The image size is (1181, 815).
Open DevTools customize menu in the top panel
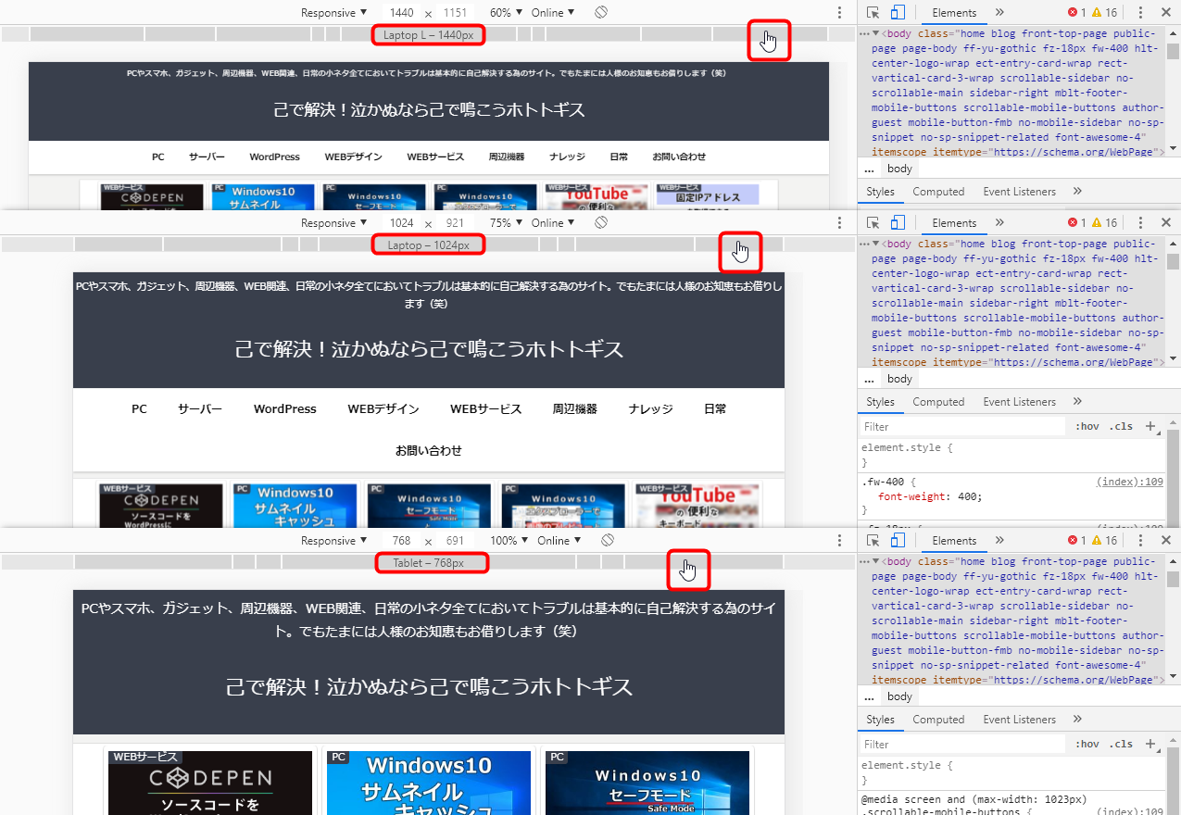[1140, 13]
